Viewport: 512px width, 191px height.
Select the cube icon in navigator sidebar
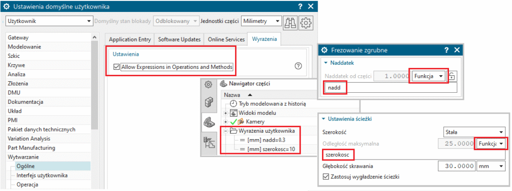click(207, 102)
